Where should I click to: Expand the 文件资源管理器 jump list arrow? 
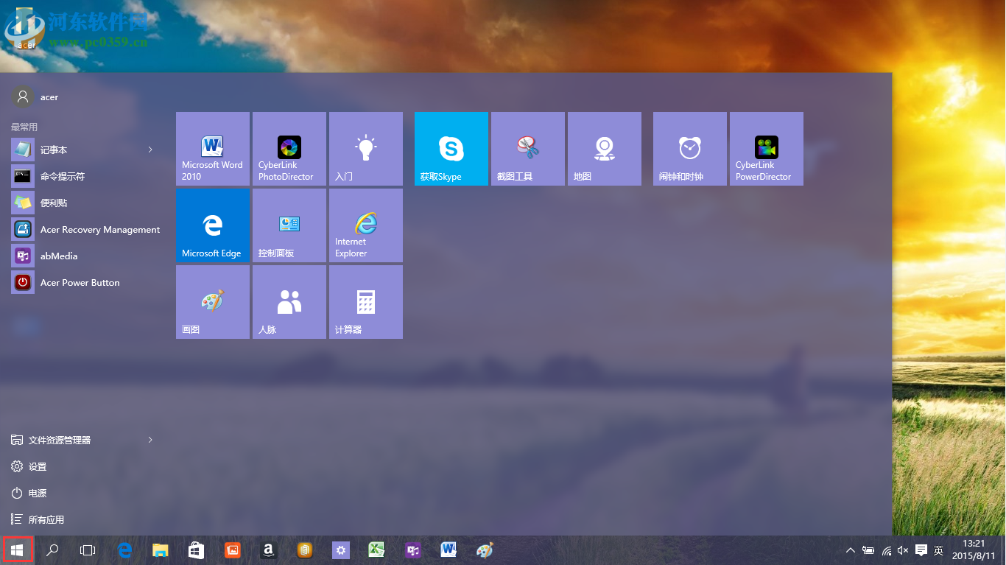pyautogui.click(x=150, y=440)
